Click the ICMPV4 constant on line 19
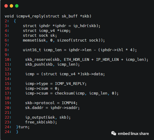This screenshot has height=140, width=154. [68, 103]
